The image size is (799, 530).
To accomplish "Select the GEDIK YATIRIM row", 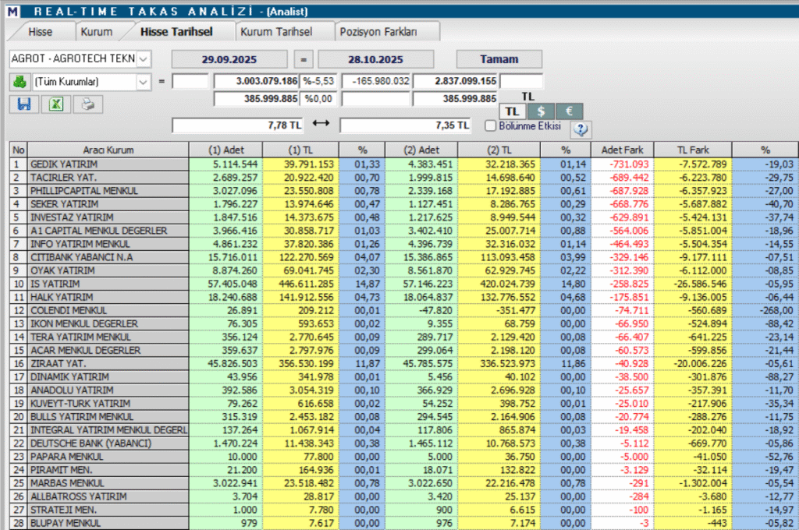I will [108, 164].
